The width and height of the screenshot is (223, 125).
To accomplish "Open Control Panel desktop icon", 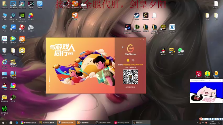I will (4, 75).
